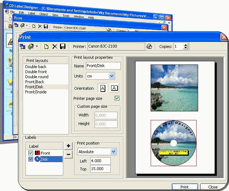Open Window menu in CD Label Designer window

[79, 17]
